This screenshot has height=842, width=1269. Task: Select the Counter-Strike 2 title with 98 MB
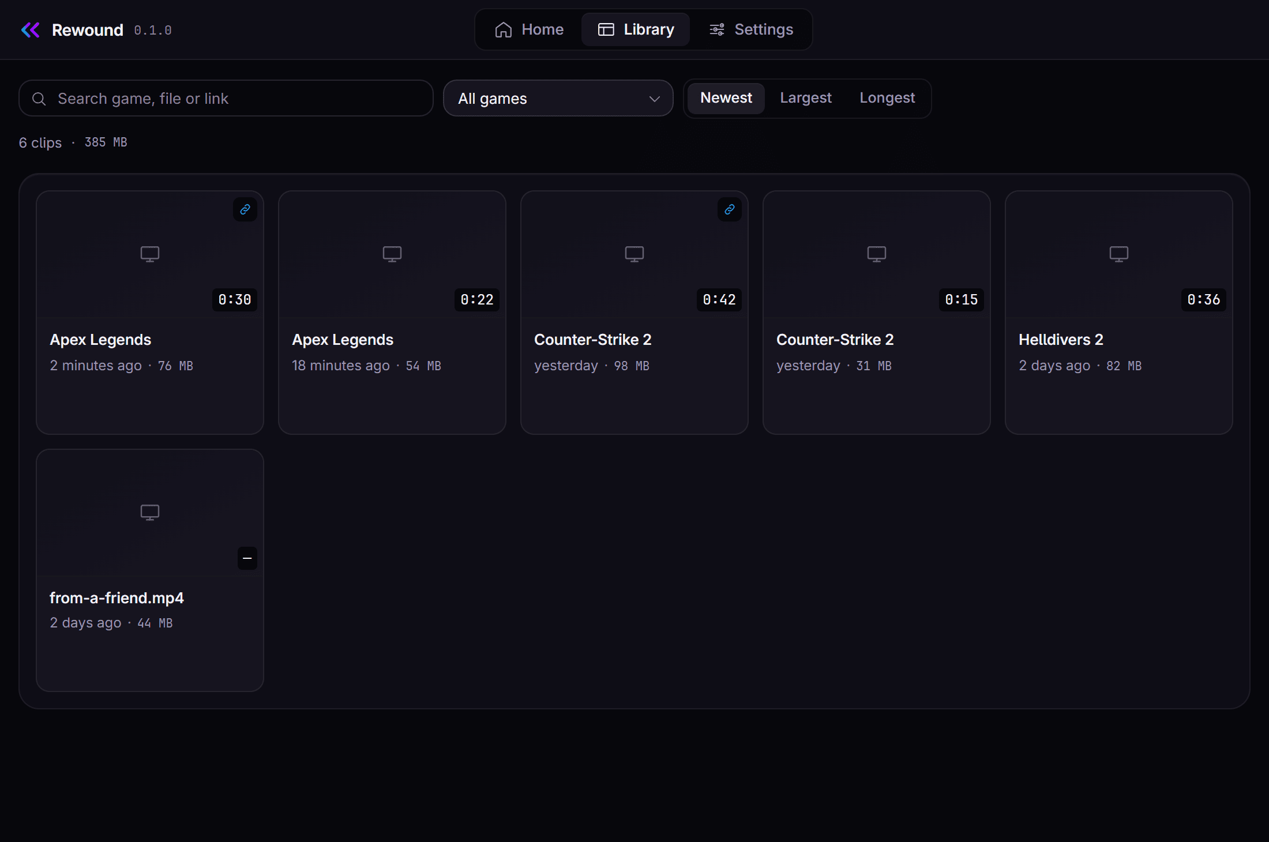point(593,340)
